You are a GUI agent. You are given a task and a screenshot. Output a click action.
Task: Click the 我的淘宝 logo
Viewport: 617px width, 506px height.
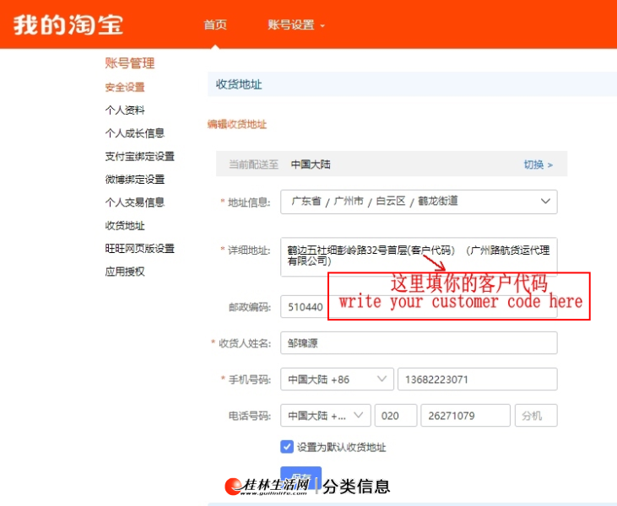(x=68, y=24)
